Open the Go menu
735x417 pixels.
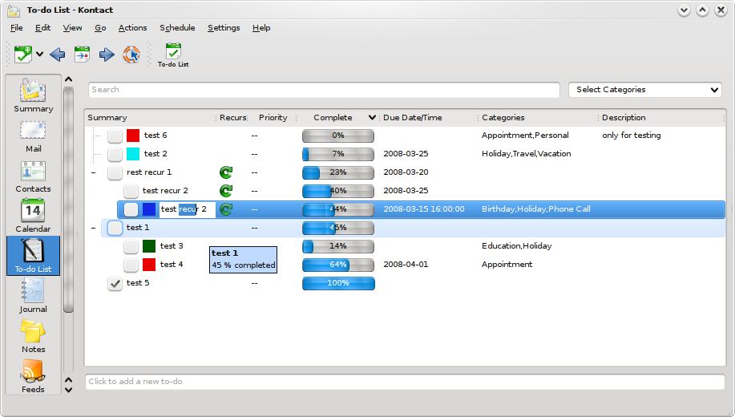pos(100,28)
